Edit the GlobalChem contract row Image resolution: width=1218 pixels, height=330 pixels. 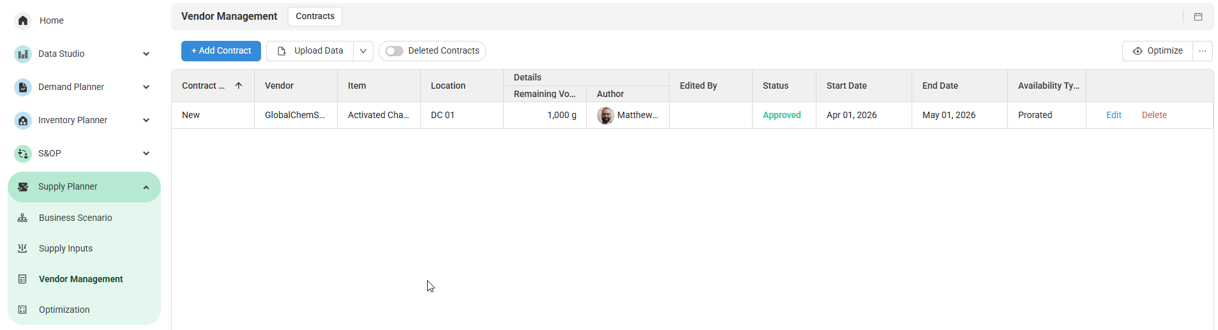point(1113,116)
